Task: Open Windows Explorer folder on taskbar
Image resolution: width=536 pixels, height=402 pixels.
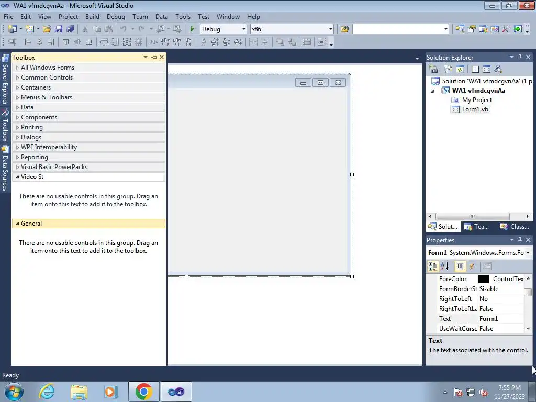Action: click(79, 392)
